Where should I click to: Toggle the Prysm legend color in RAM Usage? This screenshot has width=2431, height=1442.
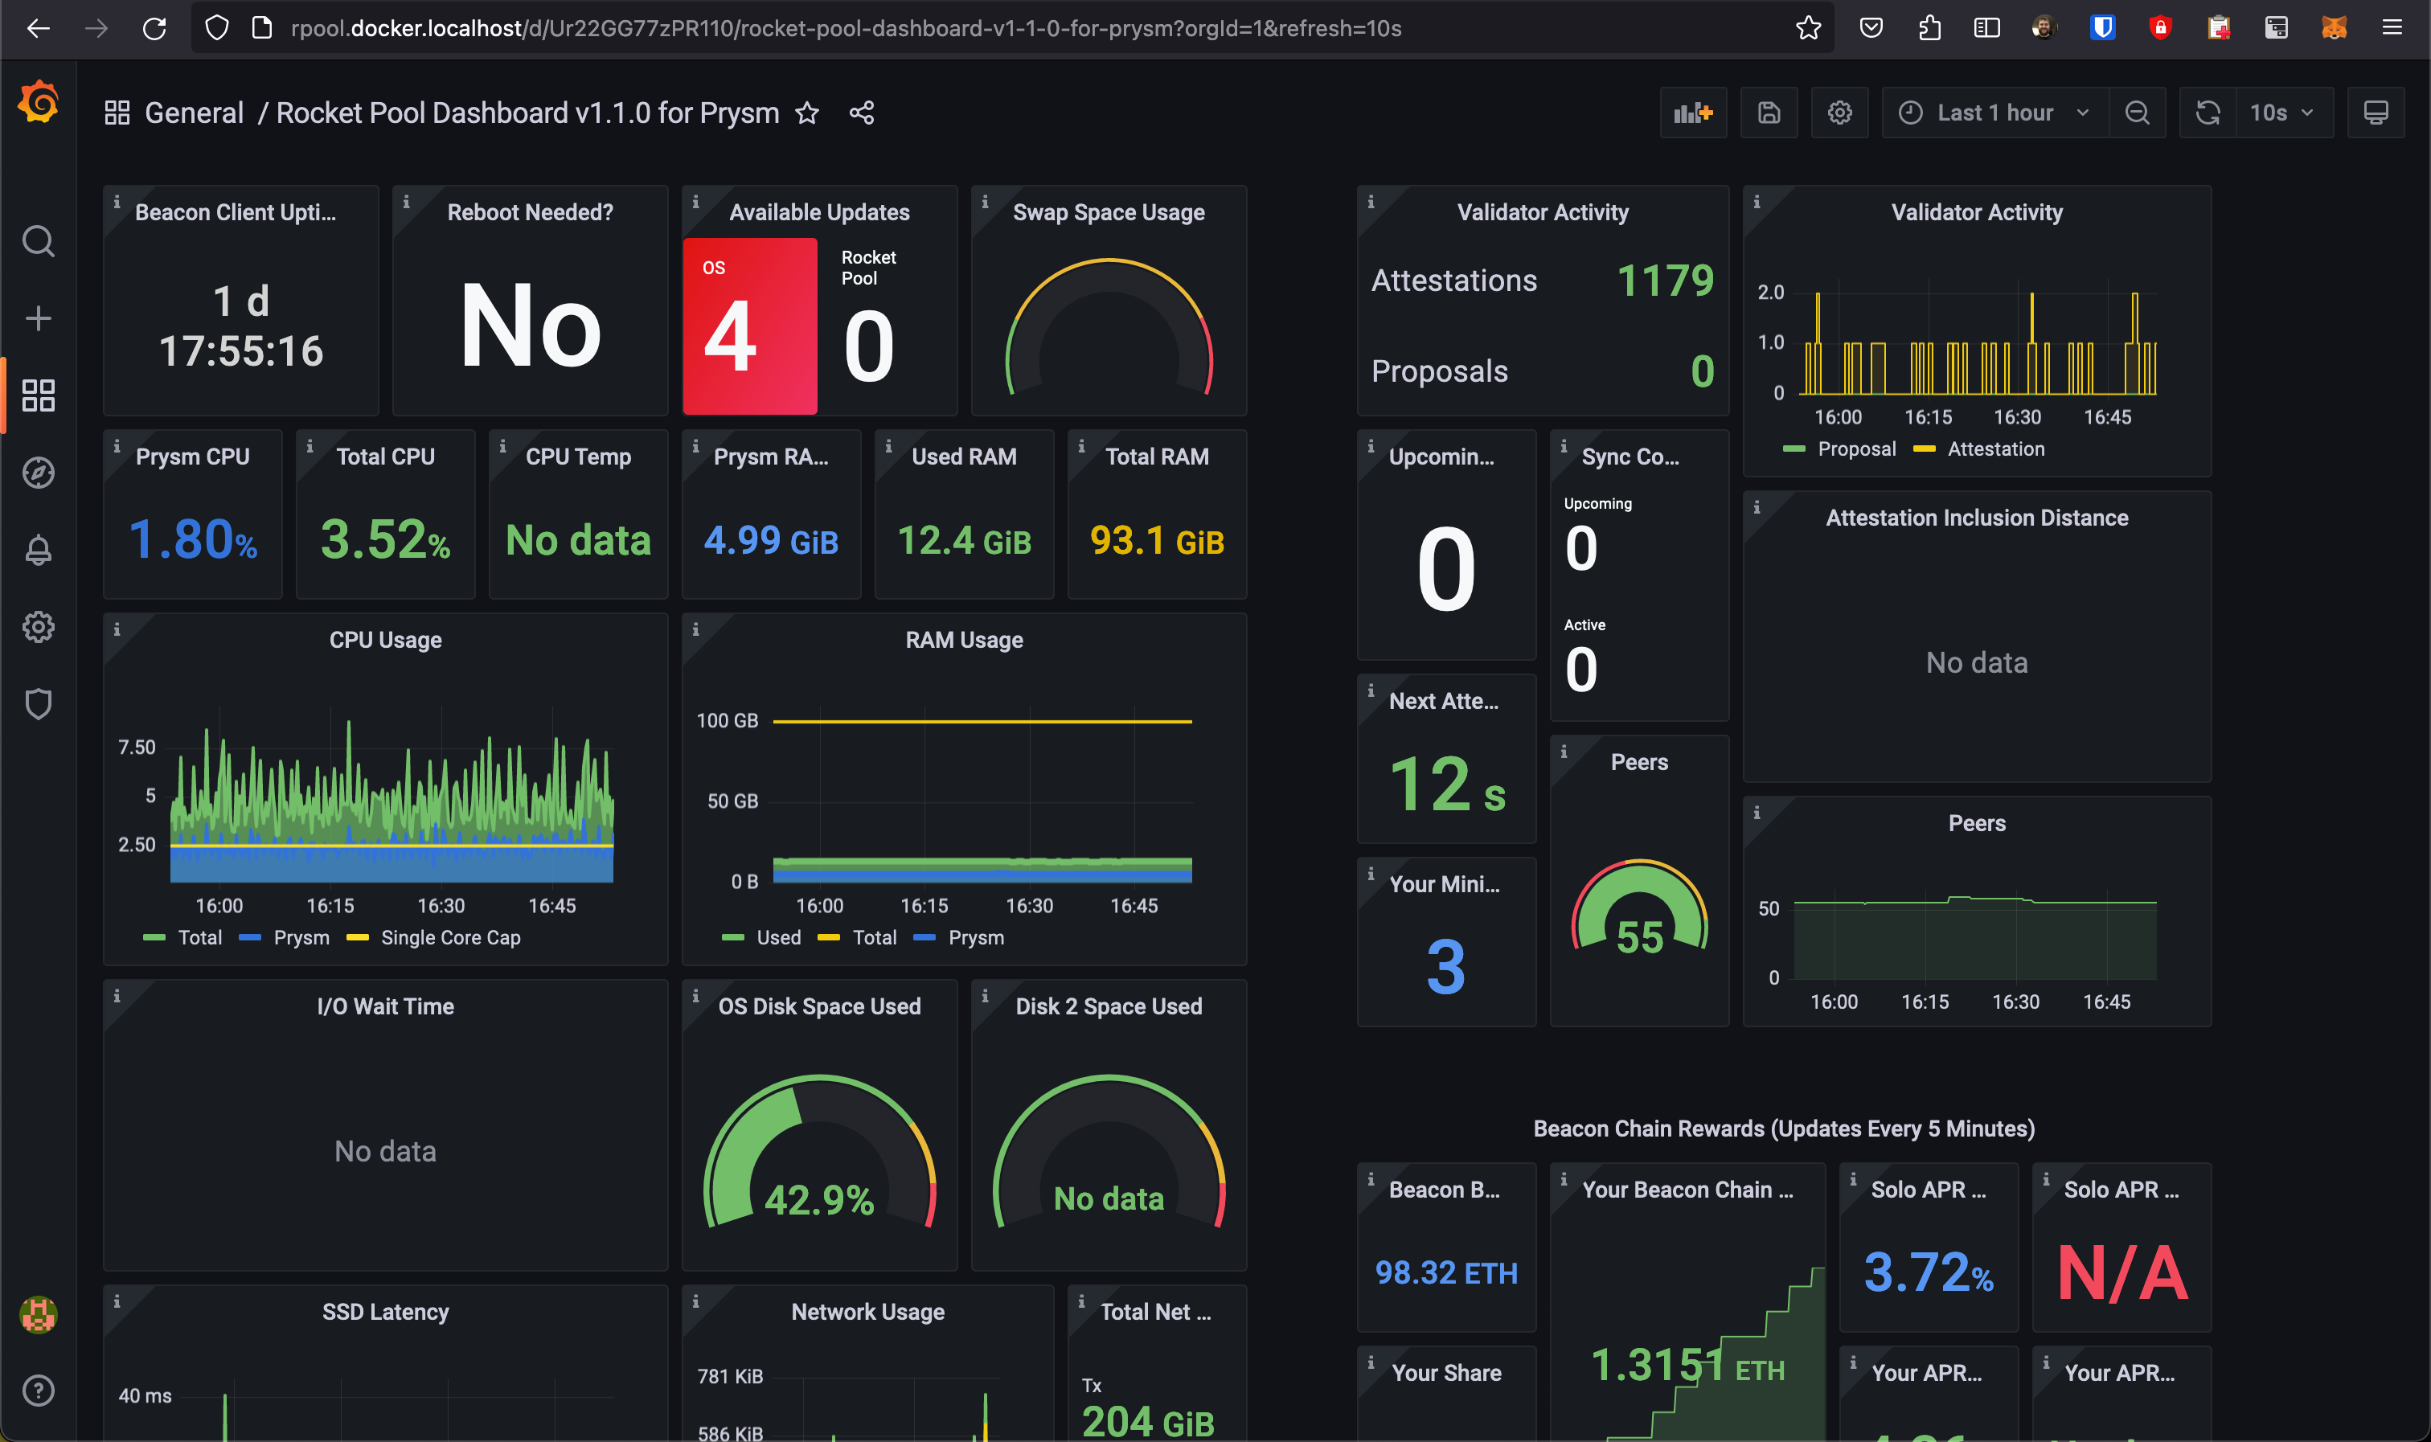click(925, 938)
